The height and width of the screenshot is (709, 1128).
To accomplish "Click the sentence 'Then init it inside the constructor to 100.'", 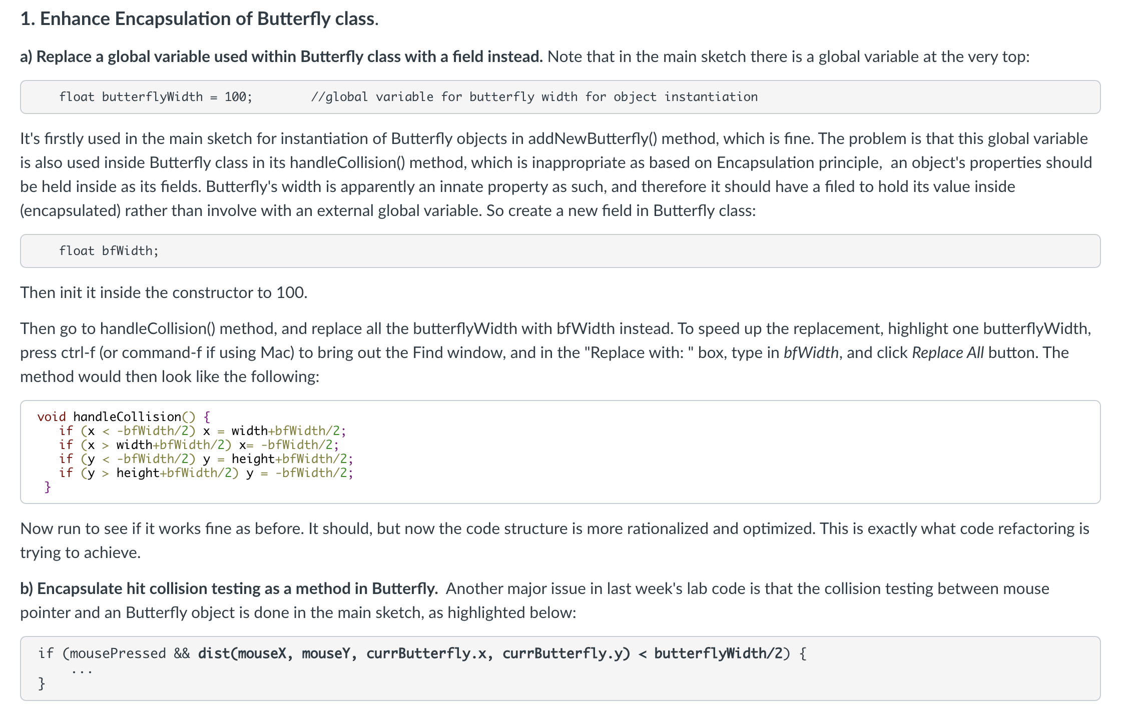I will [164, 292].
